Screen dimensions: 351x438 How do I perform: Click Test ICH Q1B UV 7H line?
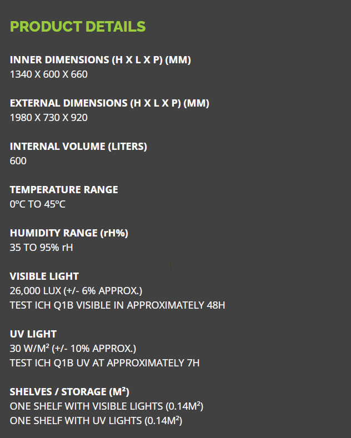pos(105,363)
